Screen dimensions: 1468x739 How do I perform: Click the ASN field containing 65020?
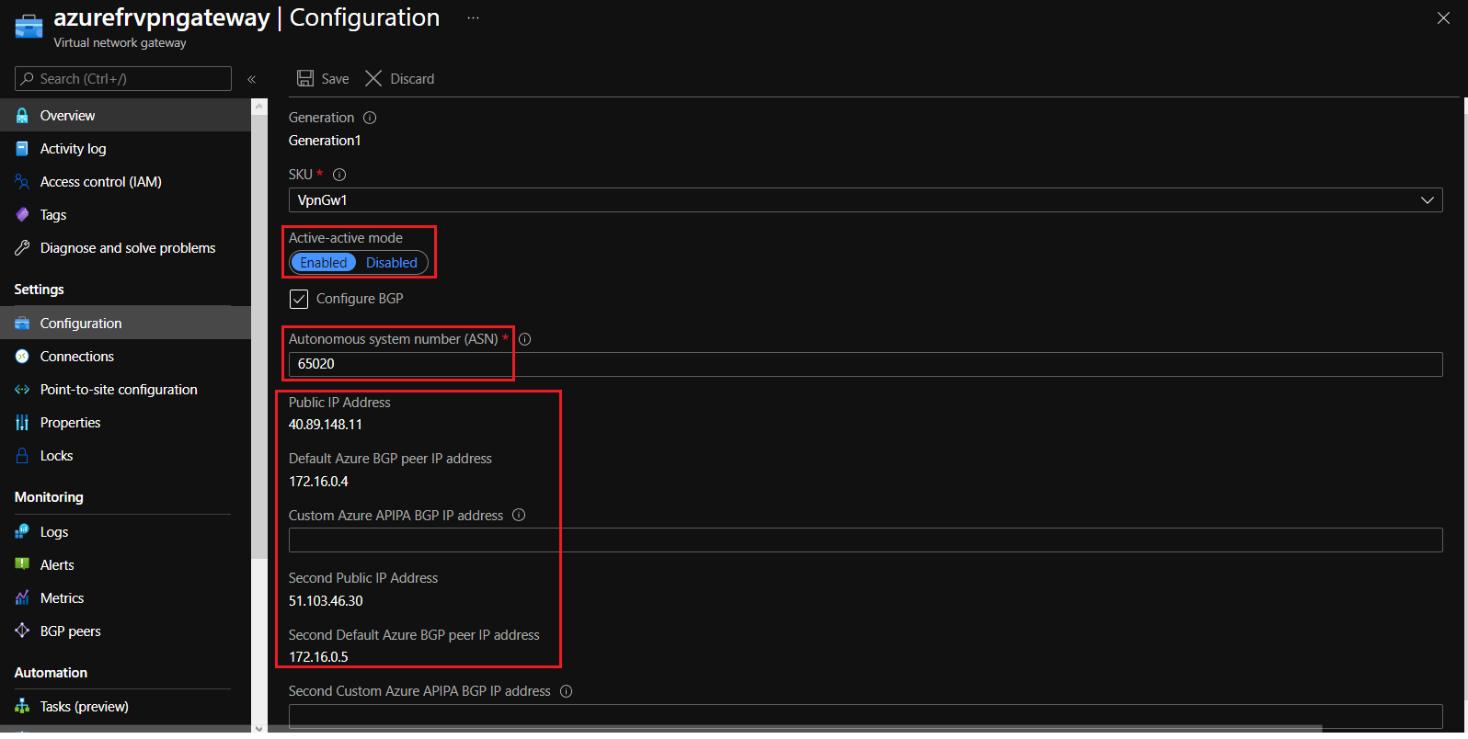[866, 364]
